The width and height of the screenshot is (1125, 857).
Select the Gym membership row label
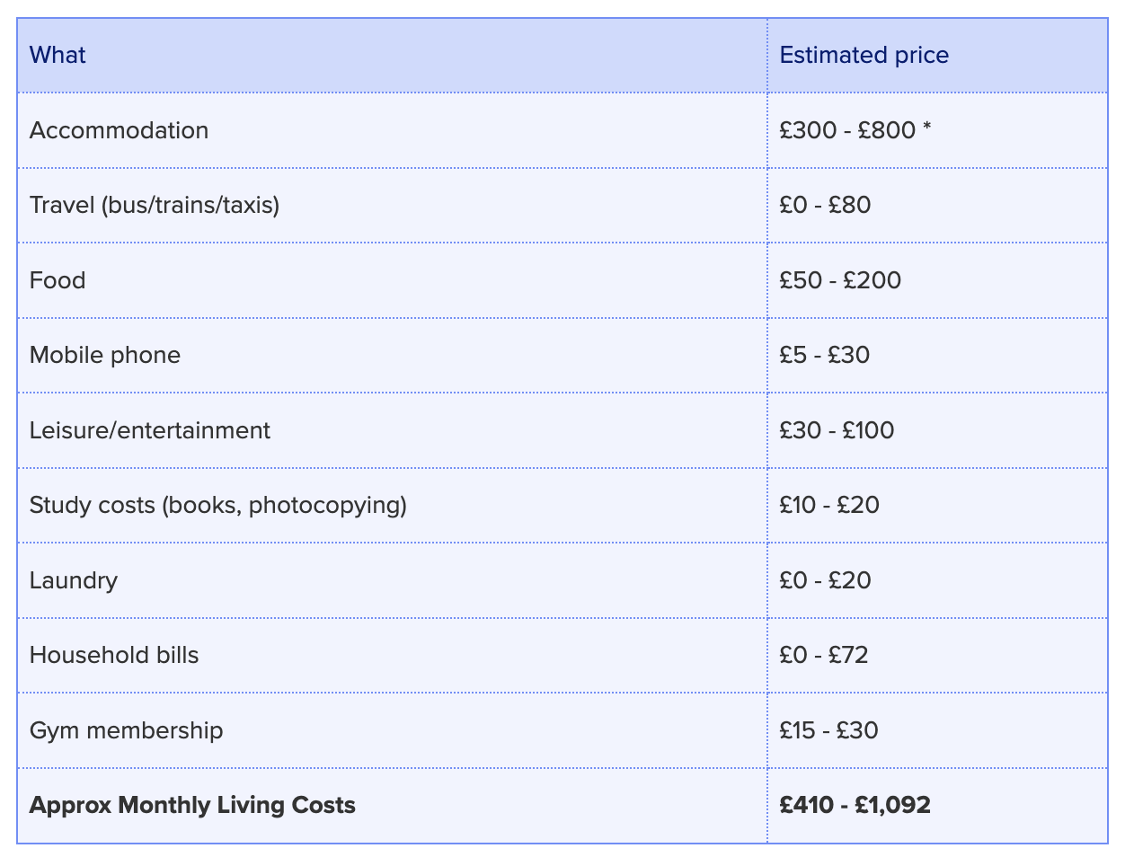[x=126, y=730]
